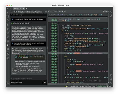
Task: Open the Symbols hash icon in left sidebar
Action: pyautogui.click(x=8, y=12)
